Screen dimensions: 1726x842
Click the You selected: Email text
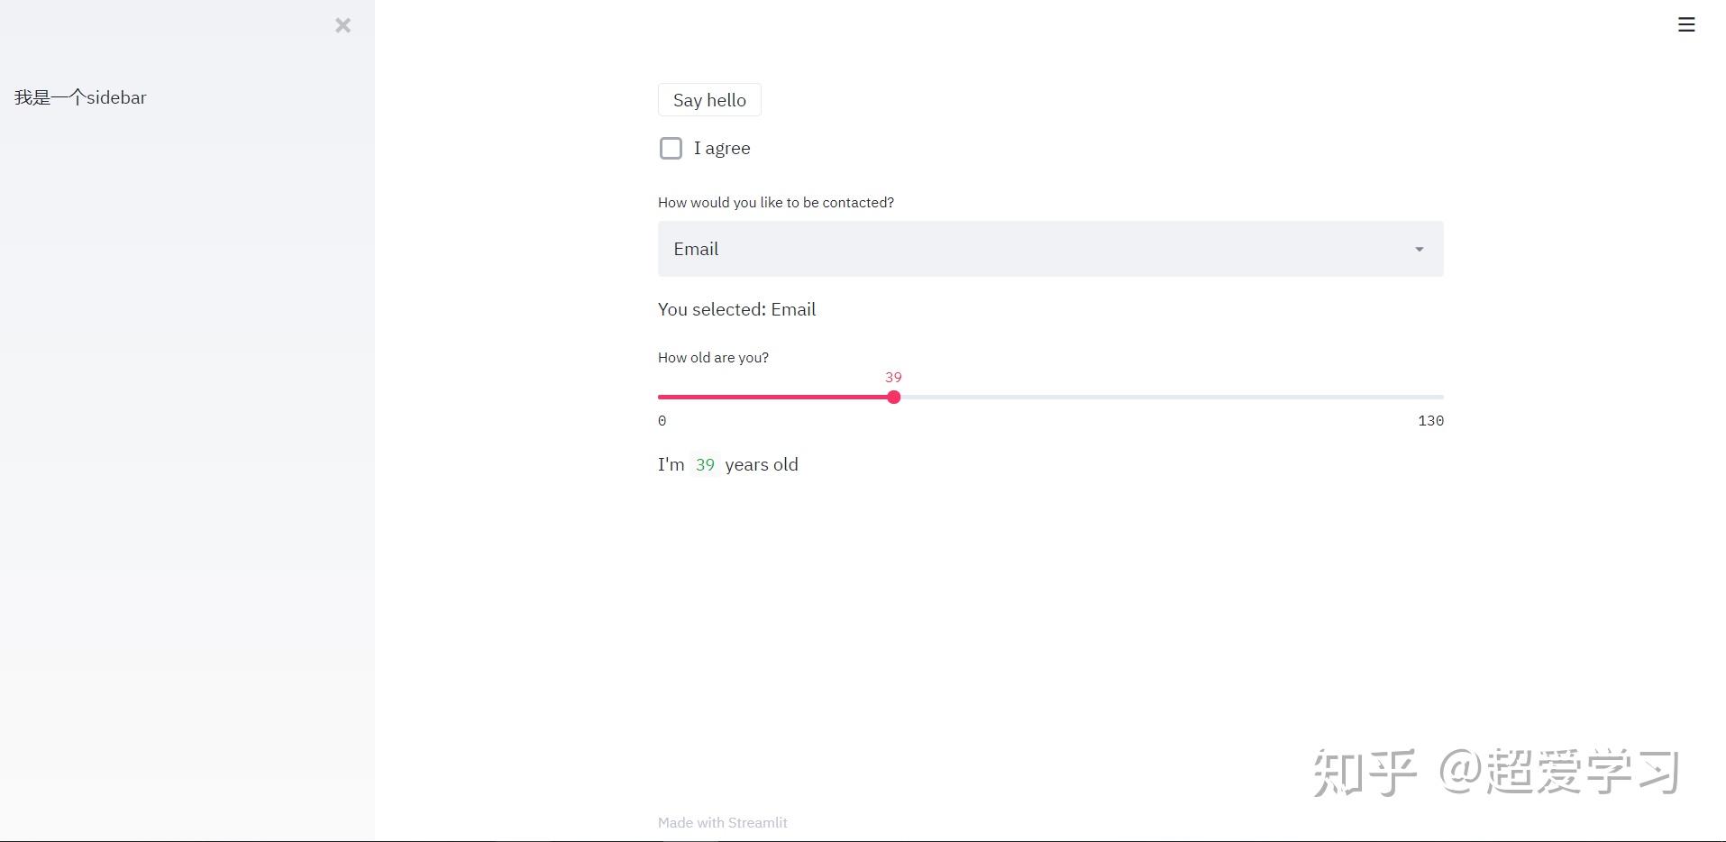[x=736, y=310]
